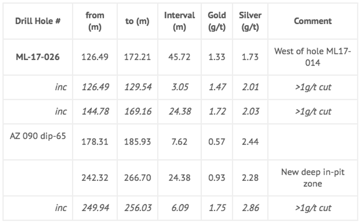Select the Interval (m) header
This screenshot has width=361, height=223.
(x=179, y=21)
